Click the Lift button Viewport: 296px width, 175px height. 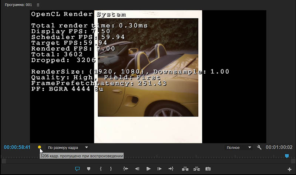[x=185, y=169]
